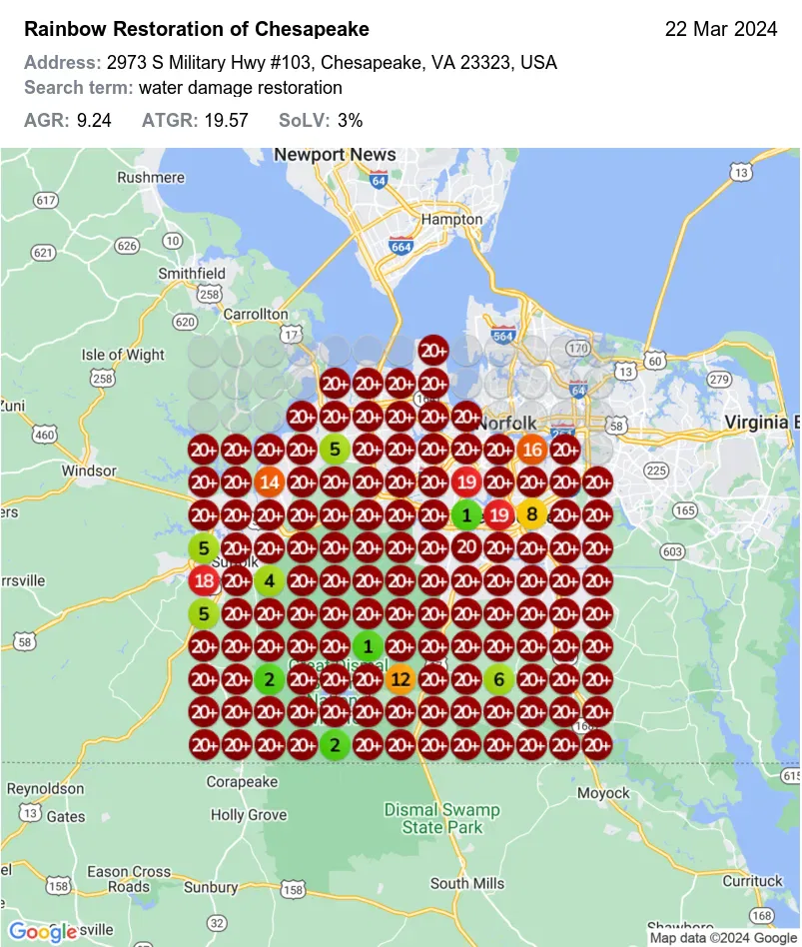Viewport: 802px width, 947px height.
Task: Click the rank 5 marker directly below rank 18
Action: click(204, 613)
